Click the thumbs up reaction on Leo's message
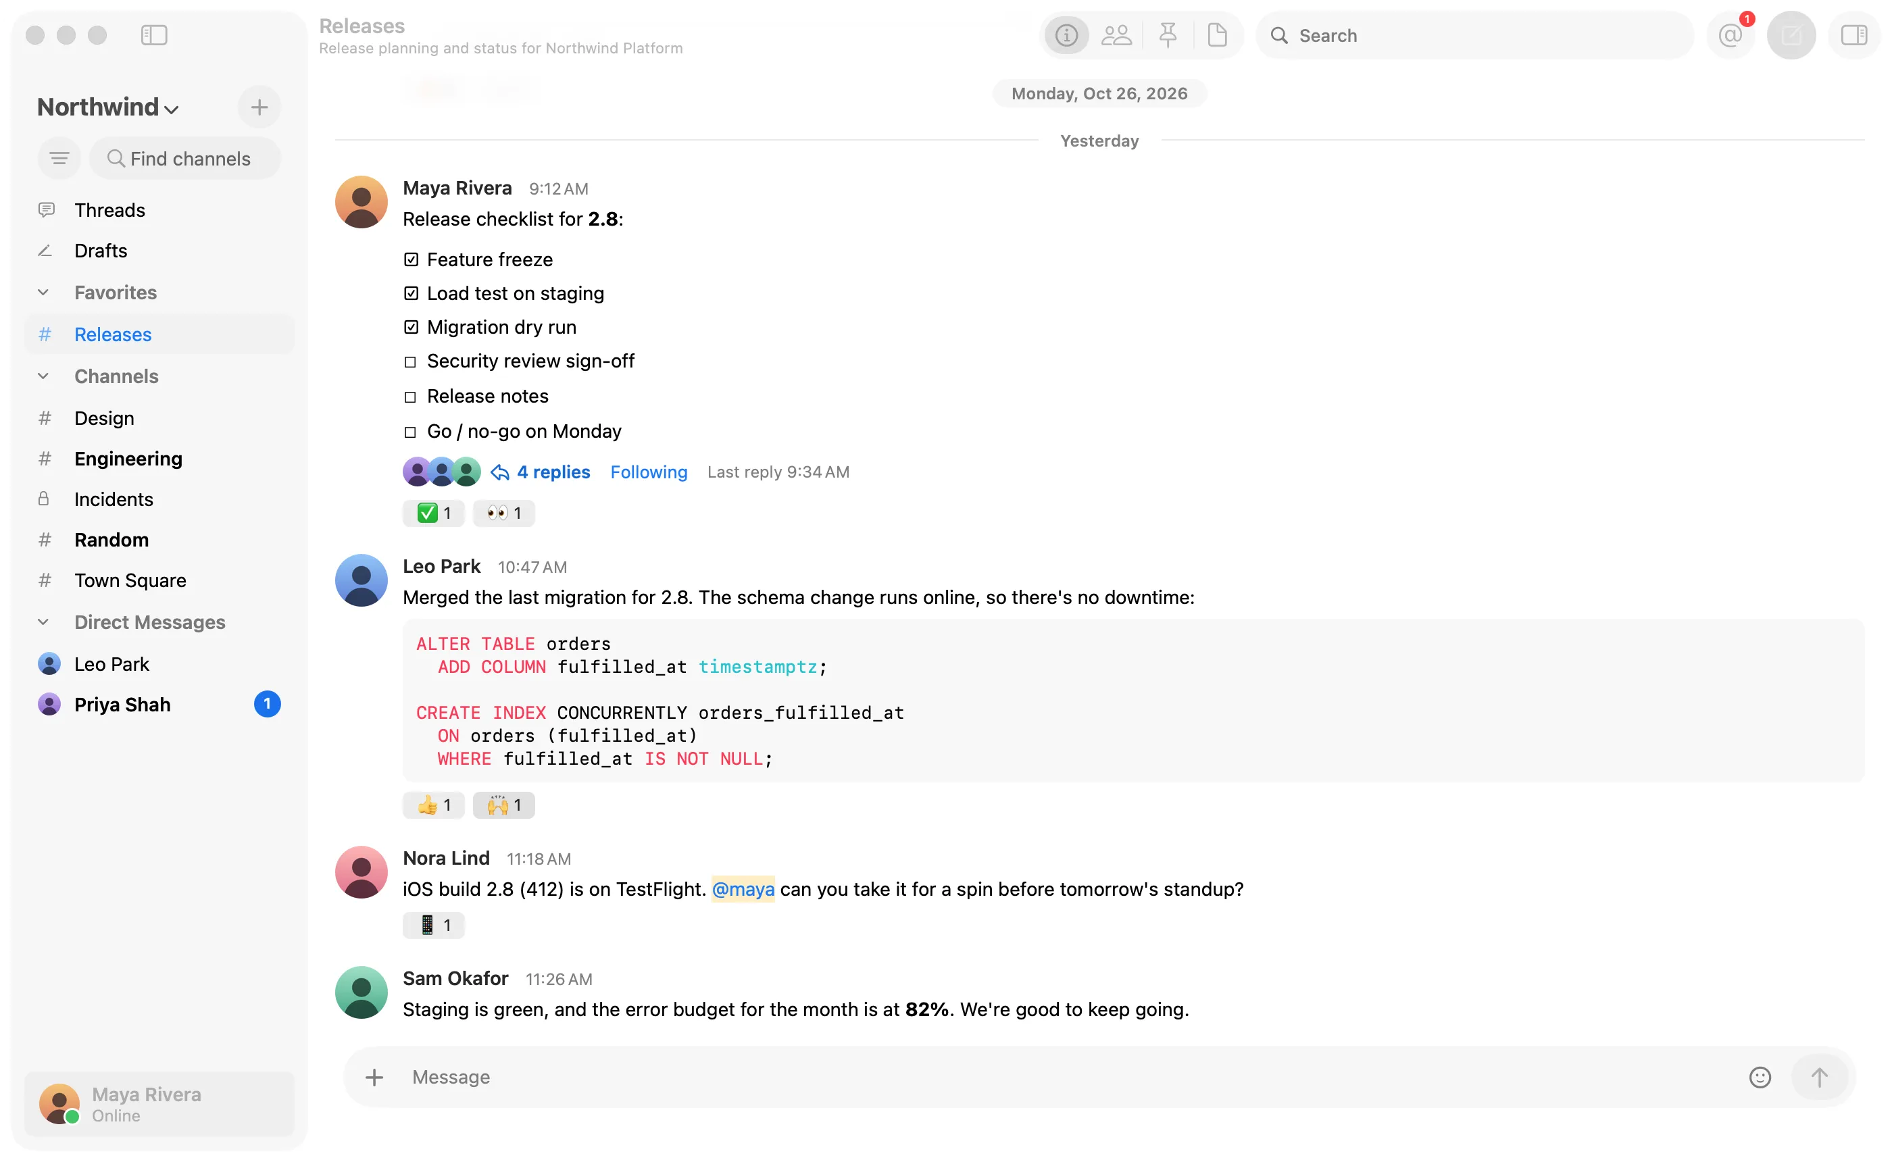Viewport: 1892px width, 1162px height. (433, 805)
